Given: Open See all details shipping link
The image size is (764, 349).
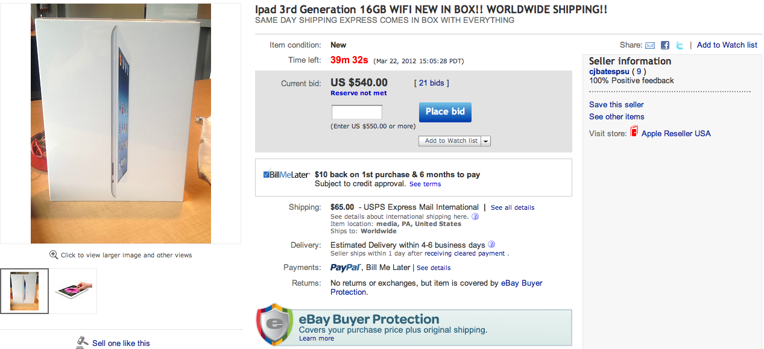Looking at the screenshot, I should click(x=513, y=207).
